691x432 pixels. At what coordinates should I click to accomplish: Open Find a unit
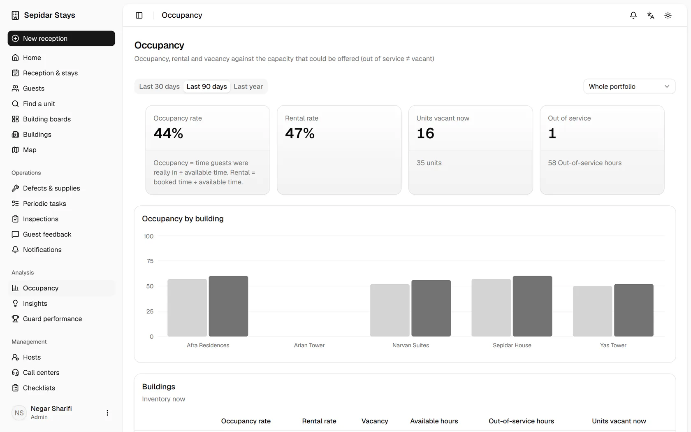(61, 104)
